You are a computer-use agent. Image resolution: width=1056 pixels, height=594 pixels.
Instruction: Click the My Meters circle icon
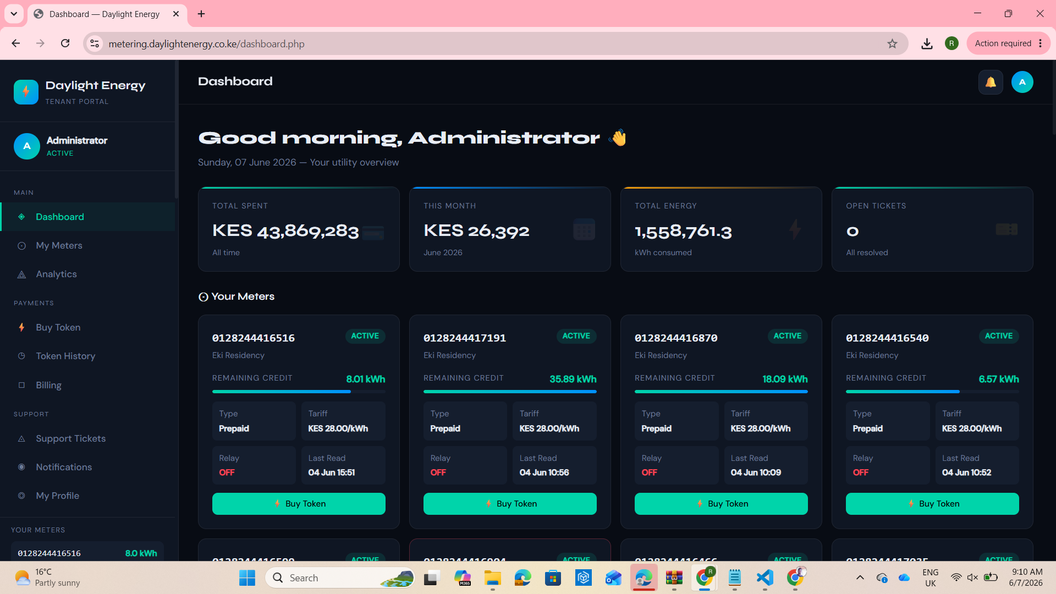[x=21, y=246]
